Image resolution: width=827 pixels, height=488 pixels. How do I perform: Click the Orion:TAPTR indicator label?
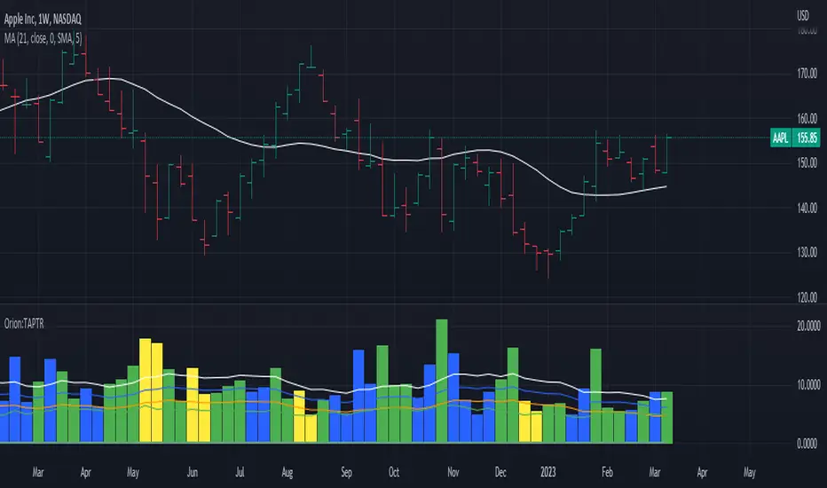(x=24, y=323)
